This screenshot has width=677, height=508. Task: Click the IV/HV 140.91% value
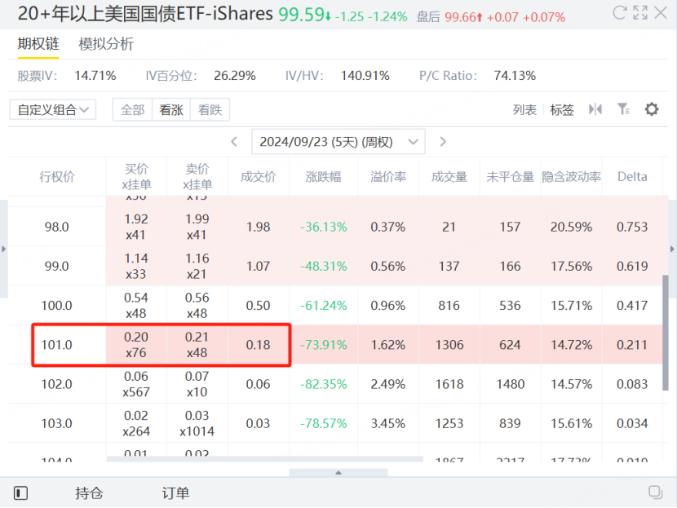pos(365,76)
